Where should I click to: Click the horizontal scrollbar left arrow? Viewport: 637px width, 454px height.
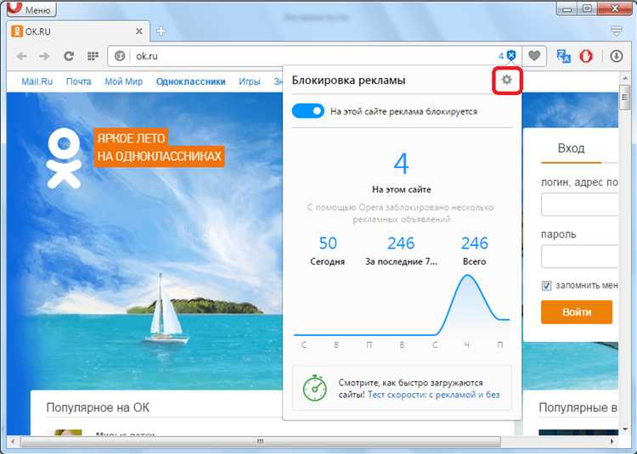13,441
